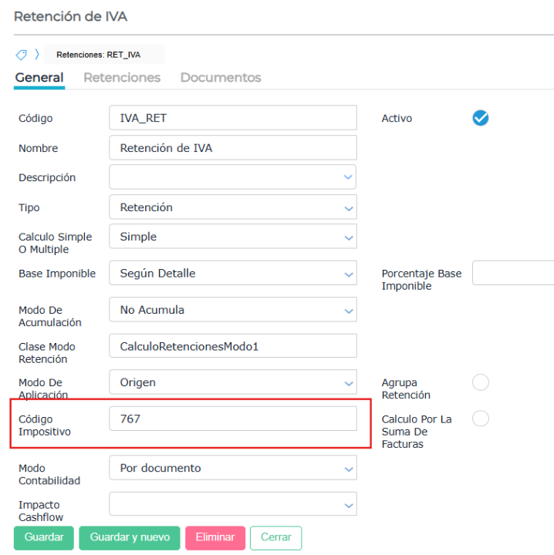Image resolution: width=554 pixels, height=555 pixels.
Task: Open the Calculo Simple O Multiple dropdown
Action: click(x=347, y=237)
